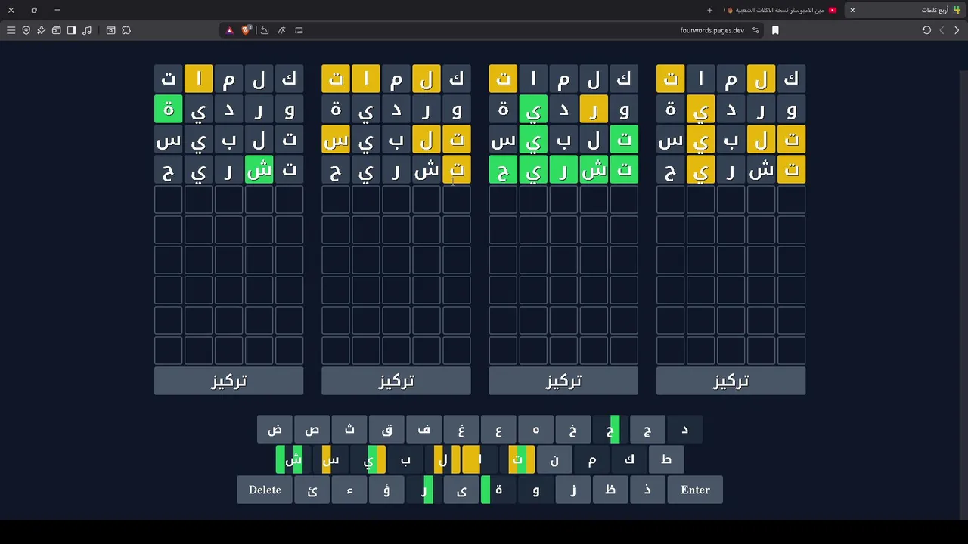Tap the ط key on the keyboard
This screenshot has width=968, height=544.
pyautogui.click(x=666, y=459)
